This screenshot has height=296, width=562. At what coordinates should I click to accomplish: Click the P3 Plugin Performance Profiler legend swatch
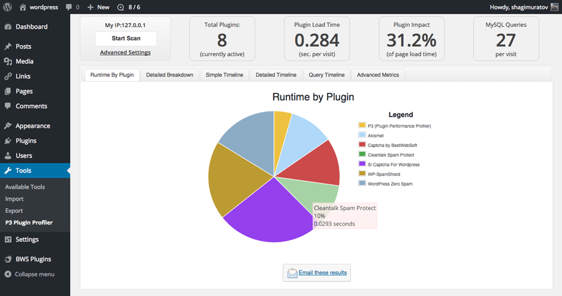point(362,125)
